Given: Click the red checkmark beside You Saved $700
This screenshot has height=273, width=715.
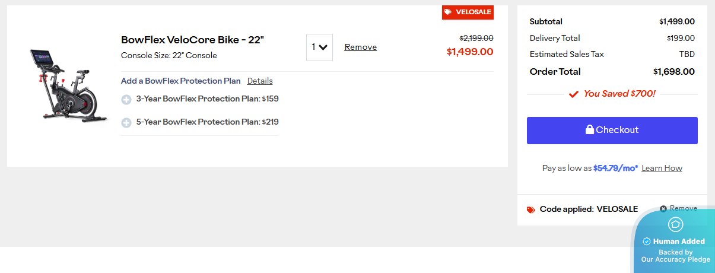Looking at the screenshot, I should [574, 94].
